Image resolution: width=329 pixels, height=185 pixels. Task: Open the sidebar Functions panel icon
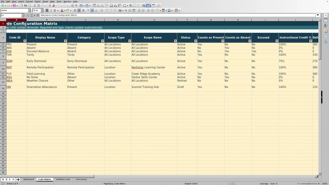tap(326, 42)
